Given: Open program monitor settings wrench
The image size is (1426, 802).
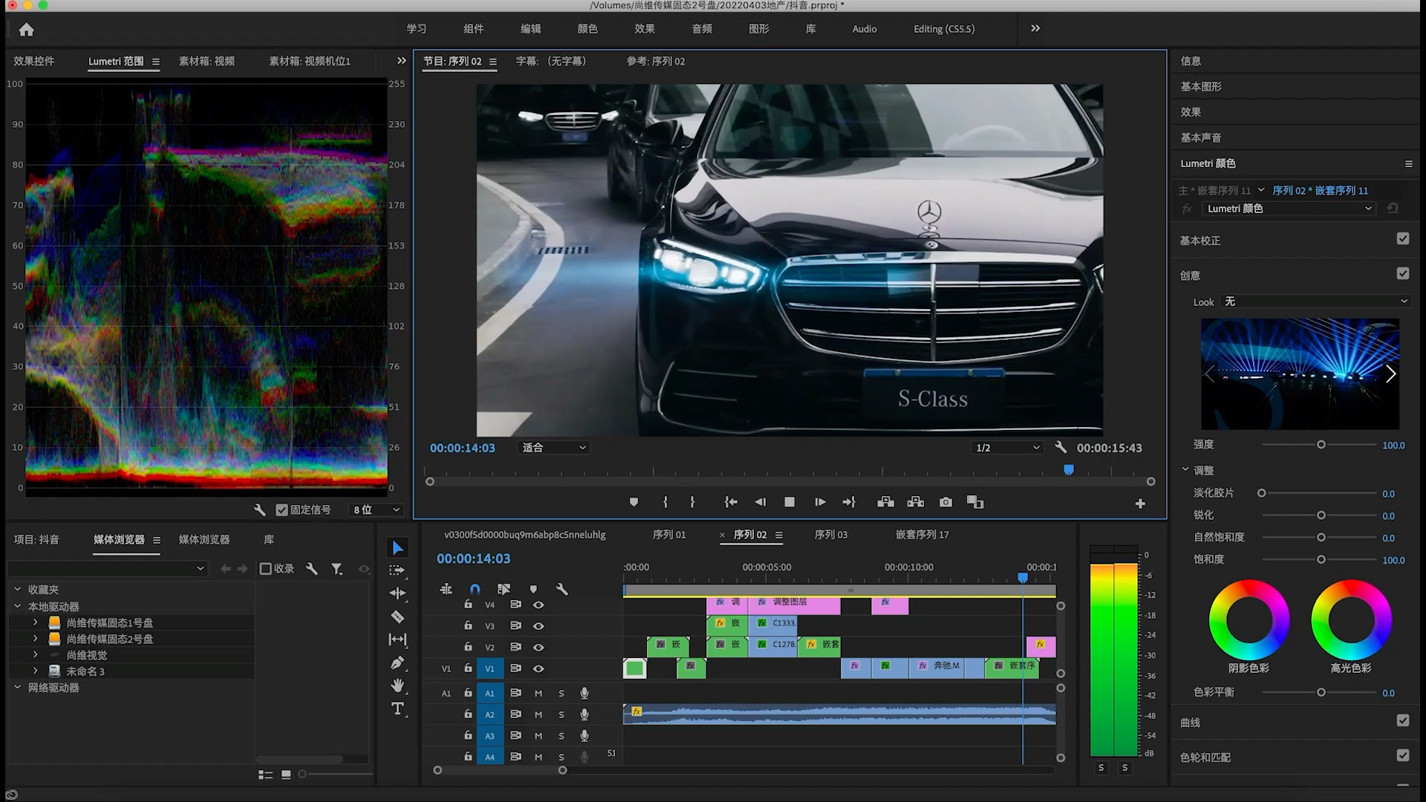Looking at the screenshot, I should pos(1061,447).
